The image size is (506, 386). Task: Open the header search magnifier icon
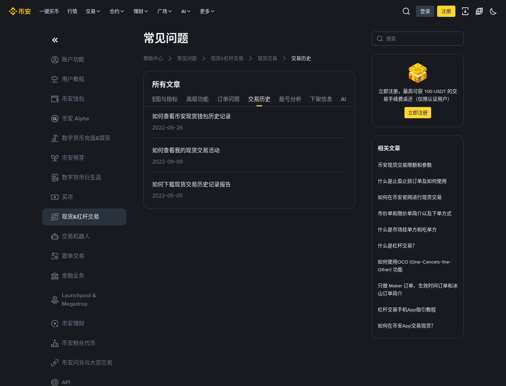tap(406, 11)
